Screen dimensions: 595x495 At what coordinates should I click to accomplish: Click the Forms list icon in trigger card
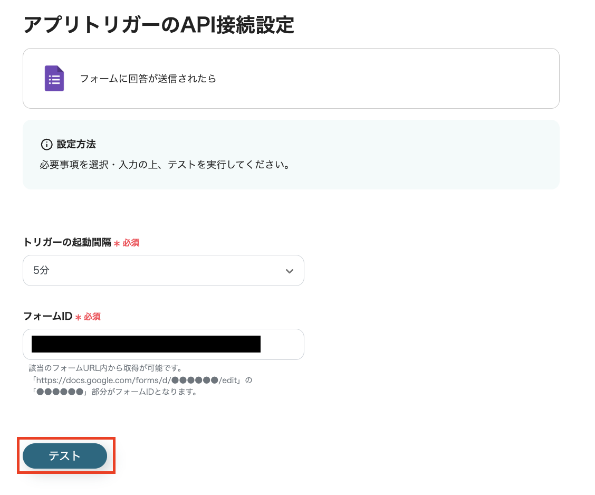(x=55, y=78)
